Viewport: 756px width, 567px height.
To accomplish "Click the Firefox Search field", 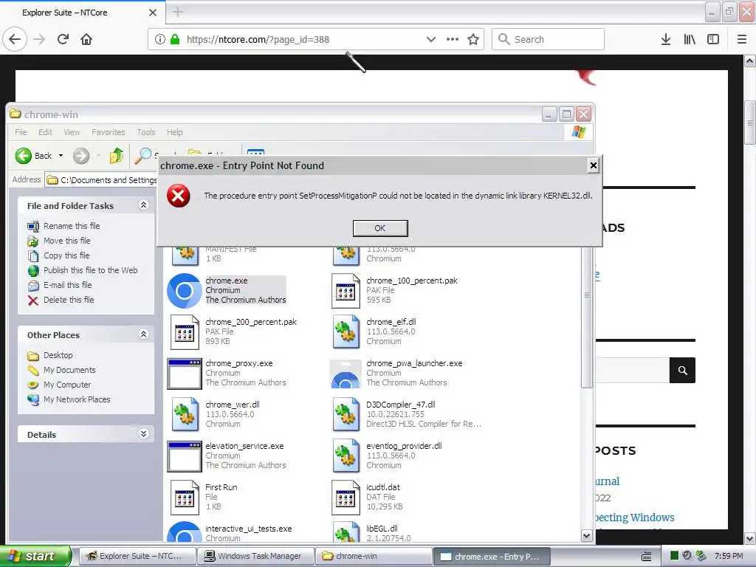I will 549,39.
